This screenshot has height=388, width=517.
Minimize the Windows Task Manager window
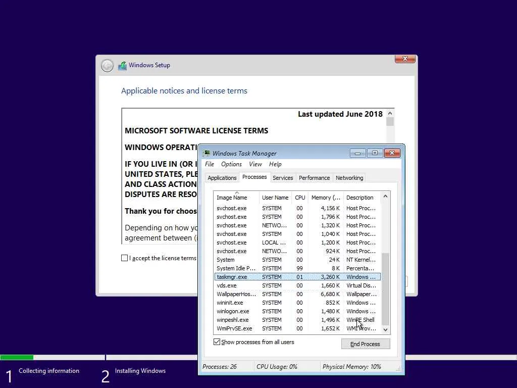[x=358, y=153]
